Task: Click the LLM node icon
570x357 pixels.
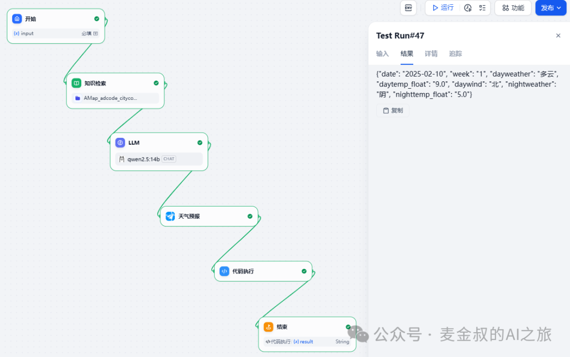Action: point(120,143)
